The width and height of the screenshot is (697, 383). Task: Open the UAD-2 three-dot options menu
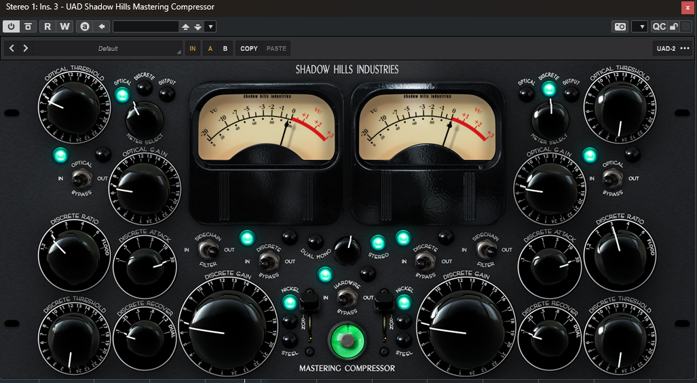(684, 48)
